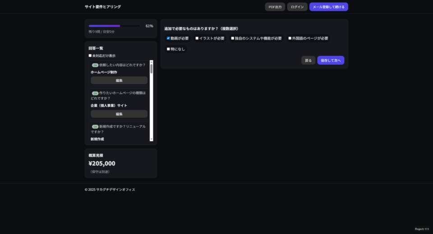Click 保存して次へ to proceed
433x234 pixels.
point(331,60)
